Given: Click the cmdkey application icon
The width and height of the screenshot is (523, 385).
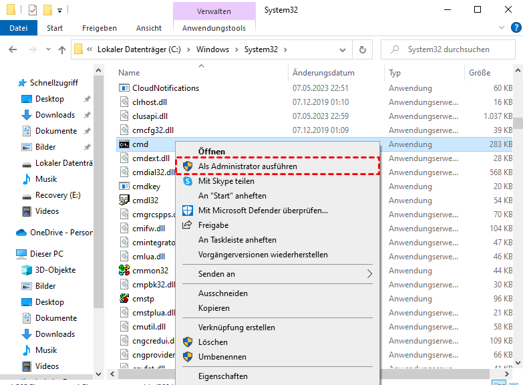Looking at the screenshot, I should pos(124,186).
